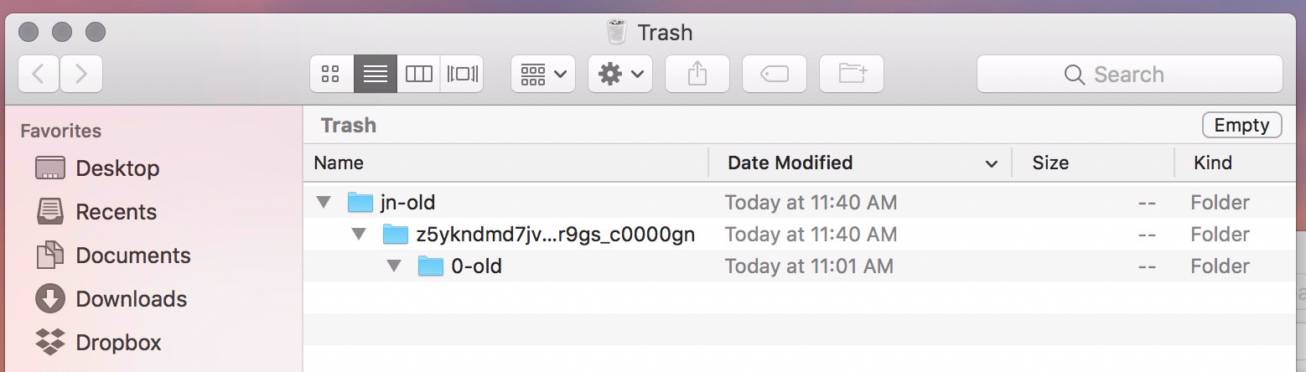The height and width of the screenshot is (372, 1306).
Task: Open Dropbox from the sidebar
Action: coord(118,343)
